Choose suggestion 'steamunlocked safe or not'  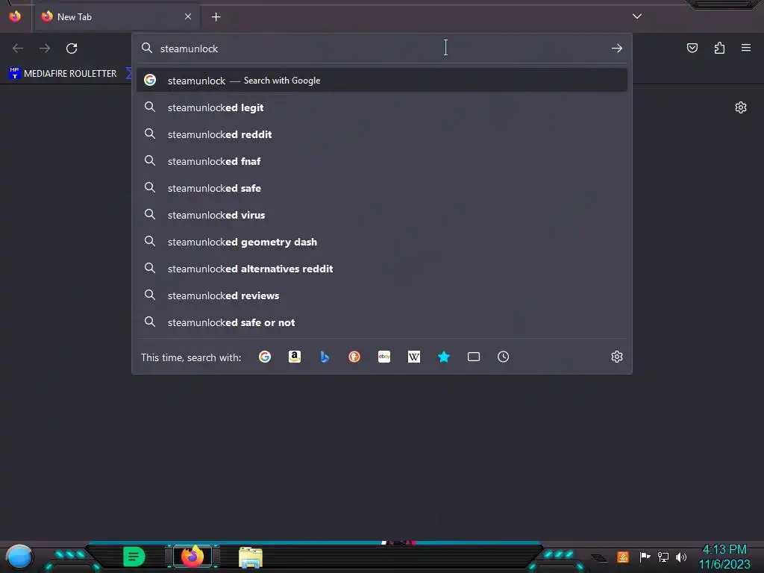[382, 322]
